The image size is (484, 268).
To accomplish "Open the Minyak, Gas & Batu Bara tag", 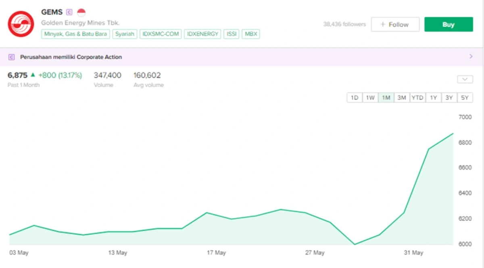I will tap(75, 34).
